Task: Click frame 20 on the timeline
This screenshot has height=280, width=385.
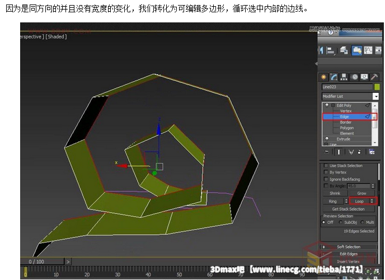Action: [x=87, y=274]
